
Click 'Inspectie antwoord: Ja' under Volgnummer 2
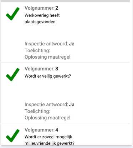[50, 44]
